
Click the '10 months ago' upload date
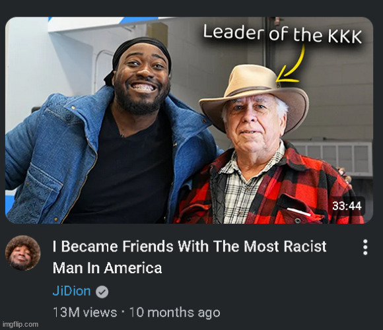tap(174, 312)
